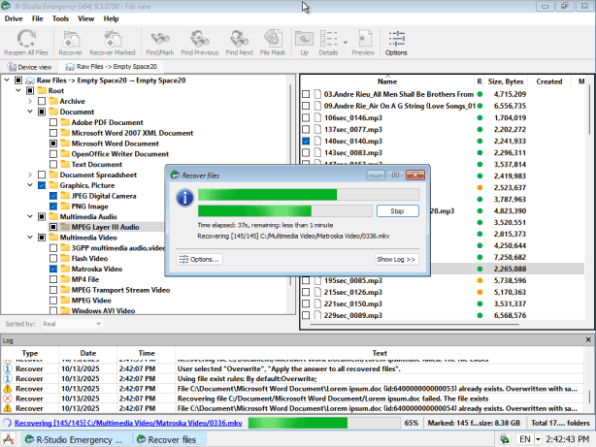
Task: Expand the Archive folder tree node
Action: [x=31, y=101]
